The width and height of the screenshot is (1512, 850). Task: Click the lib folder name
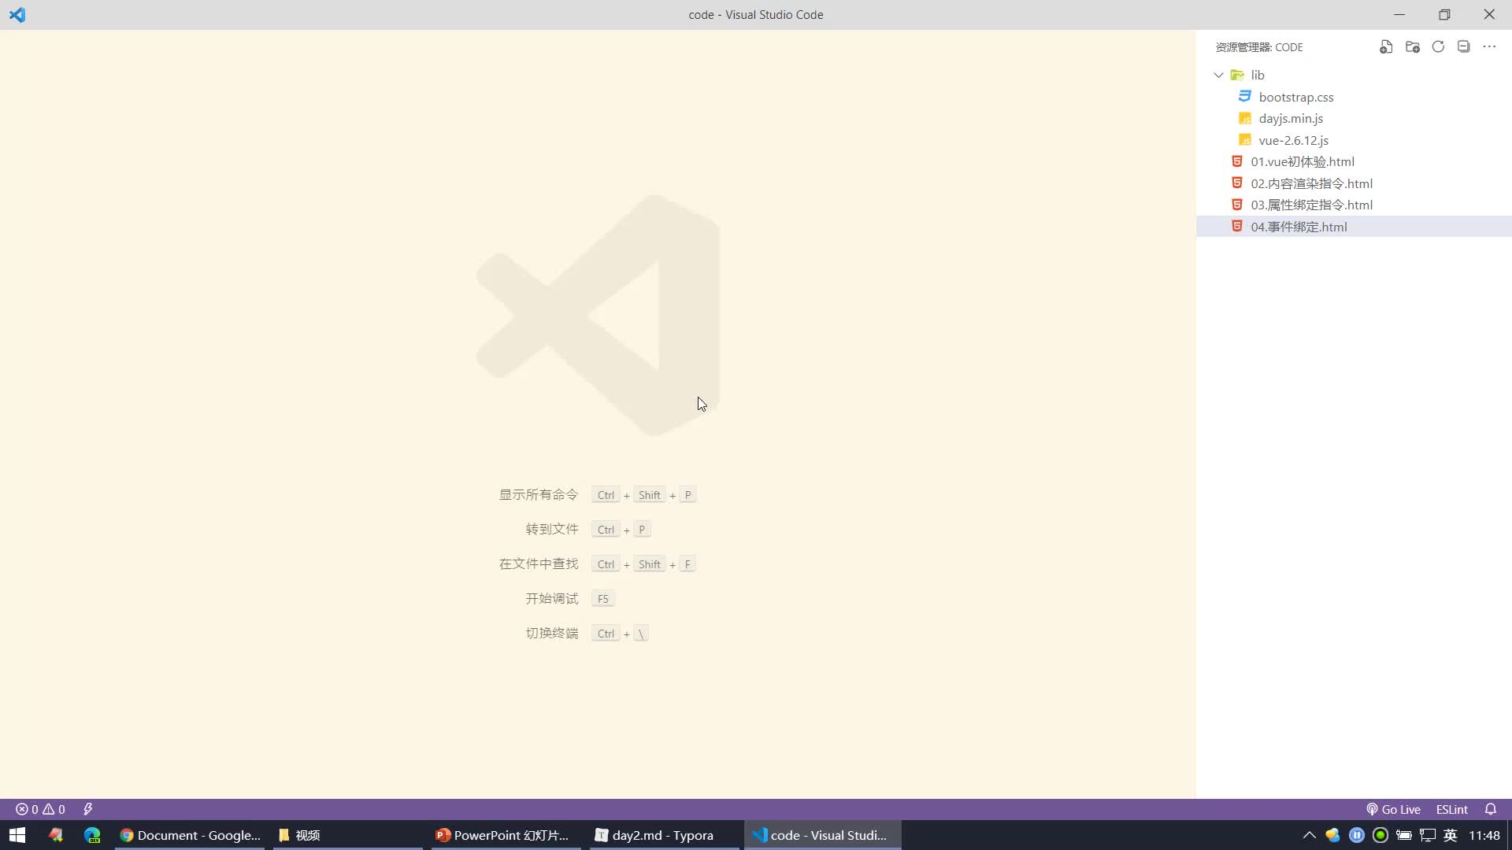1258,76
